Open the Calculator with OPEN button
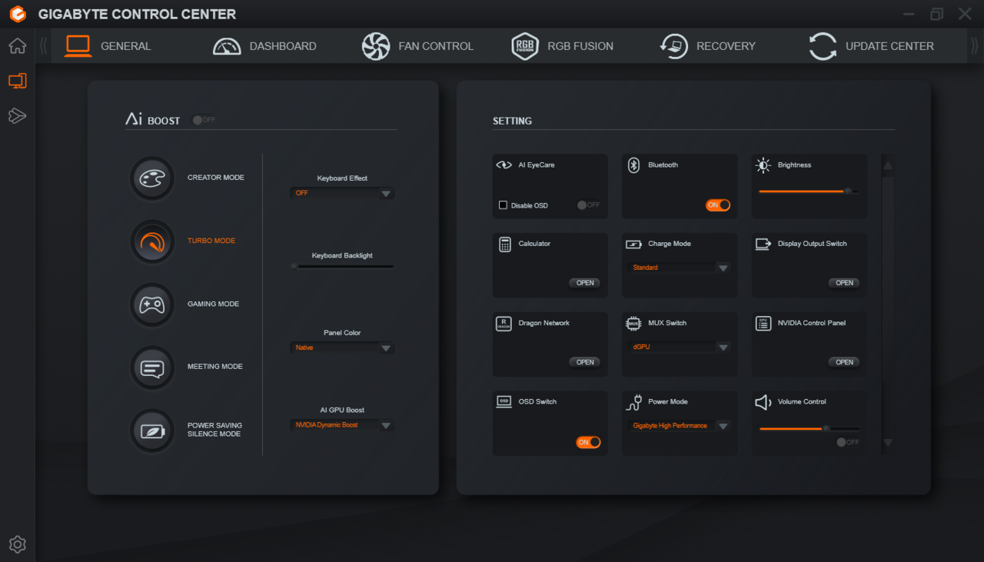984x562 pixels. (585, 283)
